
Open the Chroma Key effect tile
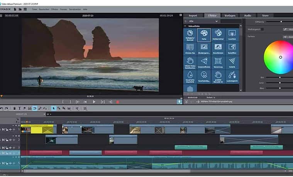(190, 49)
